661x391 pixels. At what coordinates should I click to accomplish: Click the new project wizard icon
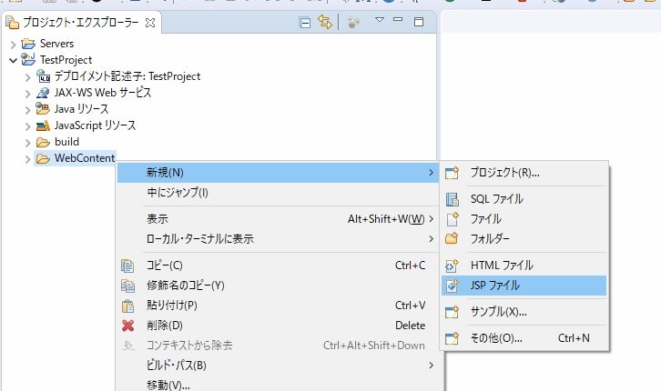point(452,173)
